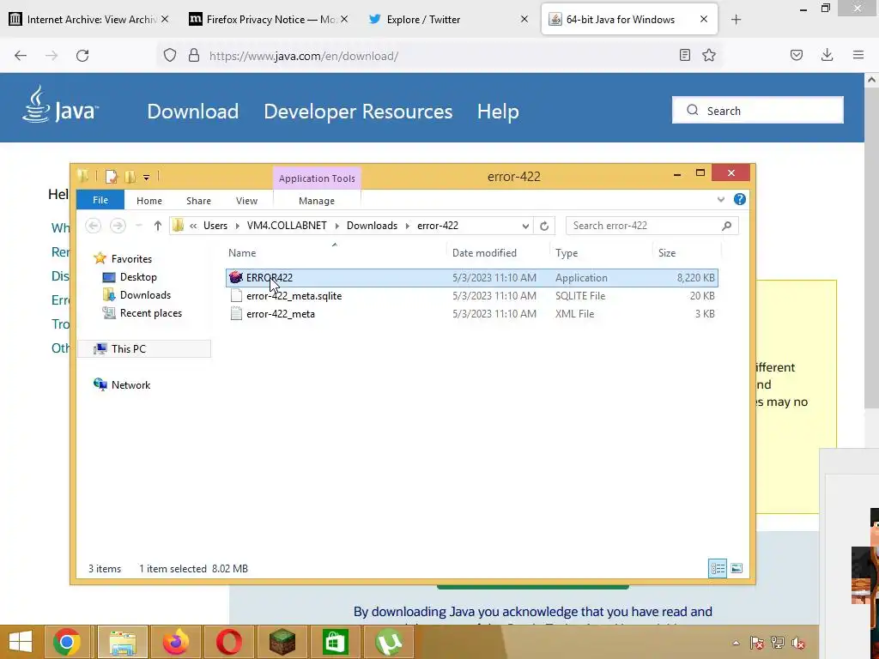Expand the Explorer ribbon chevron

[721, 199]
